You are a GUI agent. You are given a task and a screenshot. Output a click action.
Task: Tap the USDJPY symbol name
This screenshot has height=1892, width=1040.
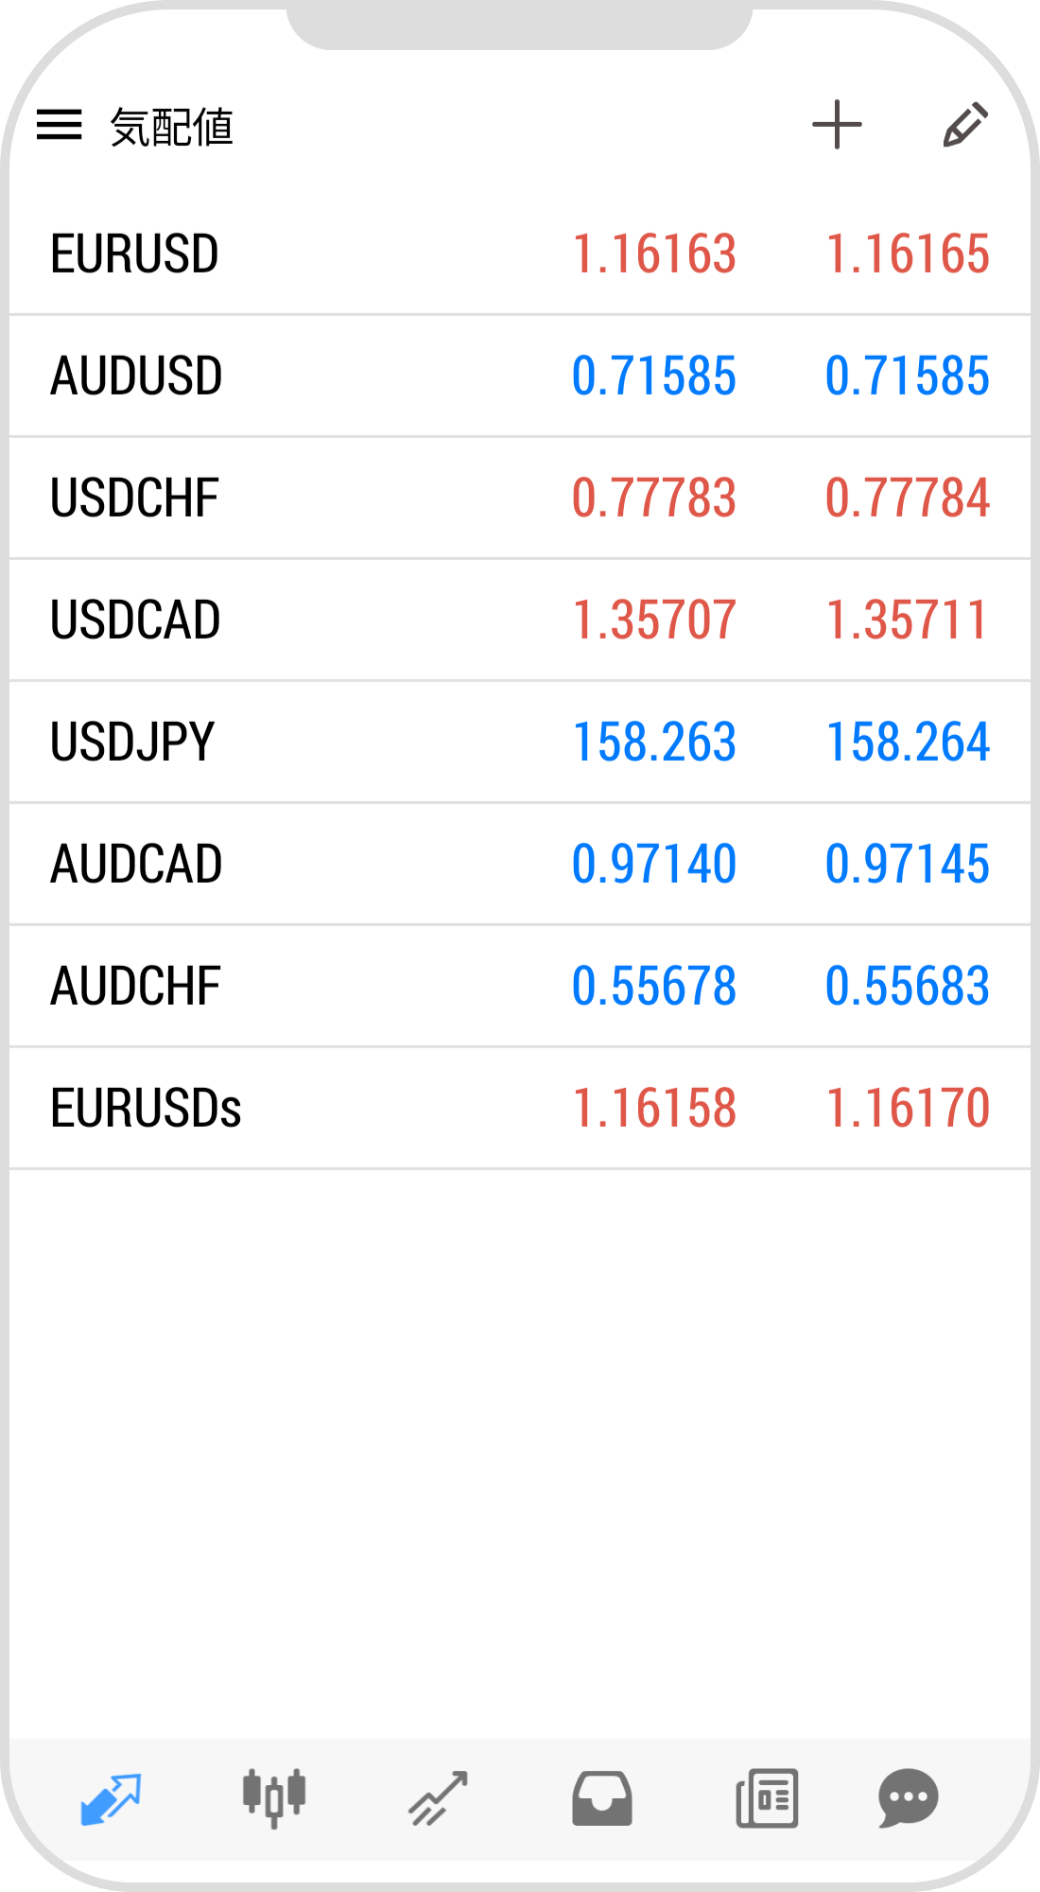pos(132,742)
